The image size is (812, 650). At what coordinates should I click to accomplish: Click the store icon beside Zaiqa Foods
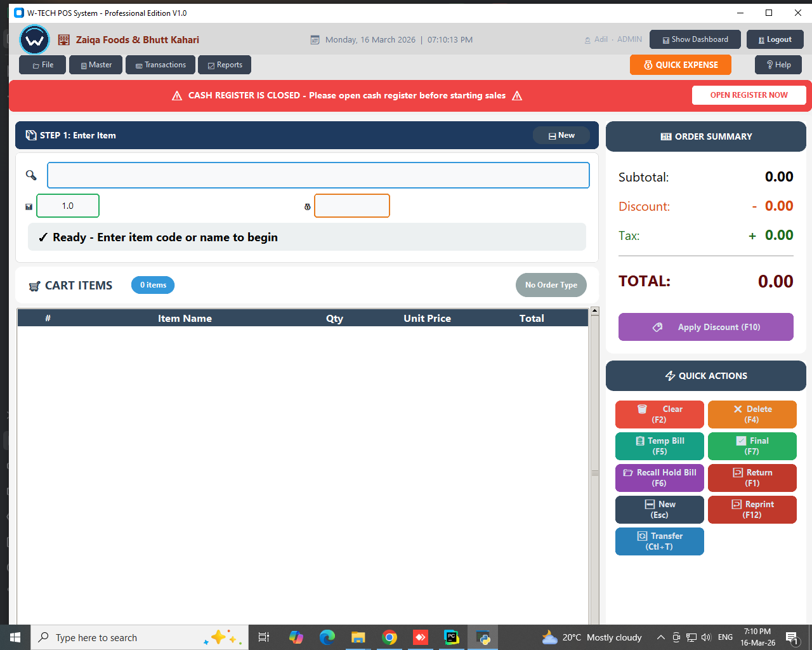coord(64,40)
